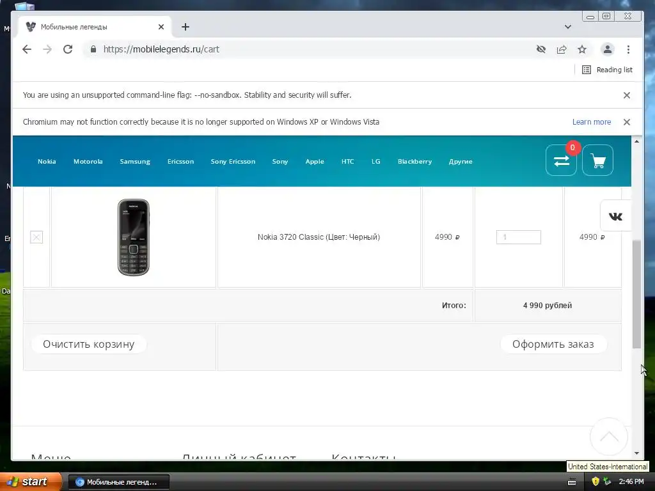Screen dimensions: 655x491
Task: Open the Другие category
Action: pyautogui.click(x=461, y=162)
